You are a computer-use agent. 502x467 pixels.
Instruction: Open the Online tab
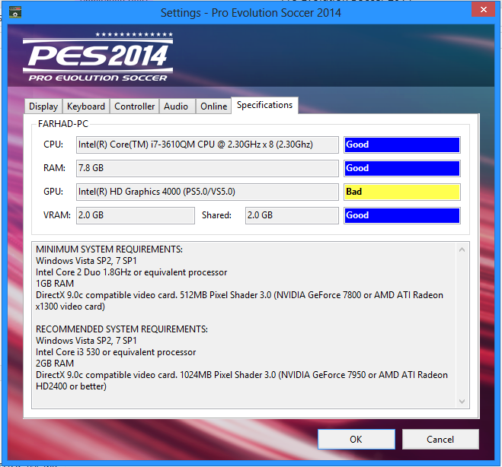pos(213,106)
